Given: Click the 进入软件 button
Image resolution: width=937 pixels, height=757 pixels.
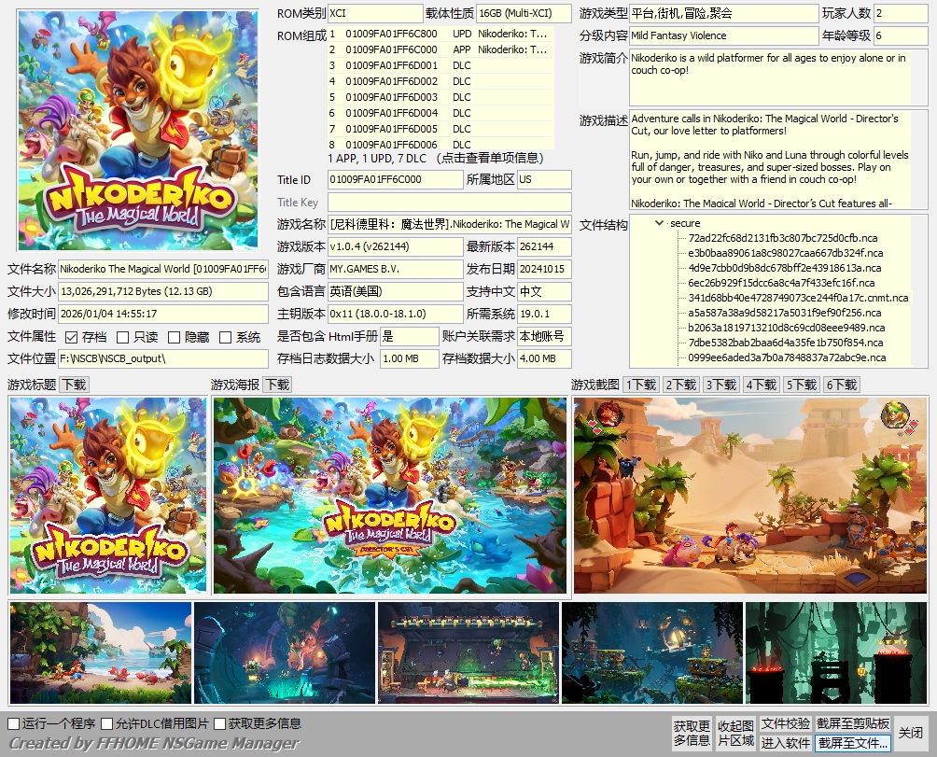Looking at the screenshot, I should point(786,743).
